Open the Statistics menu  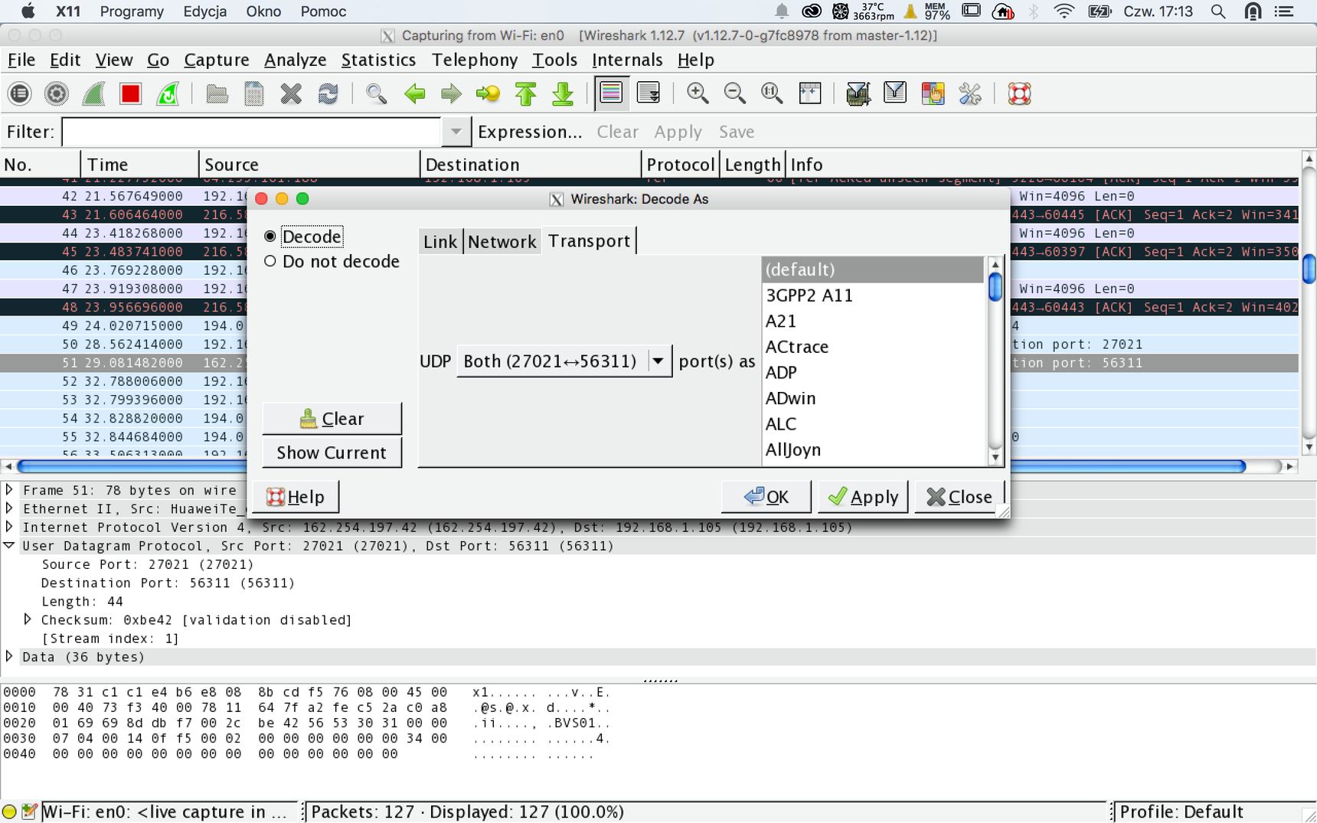(x=378, y=60)
